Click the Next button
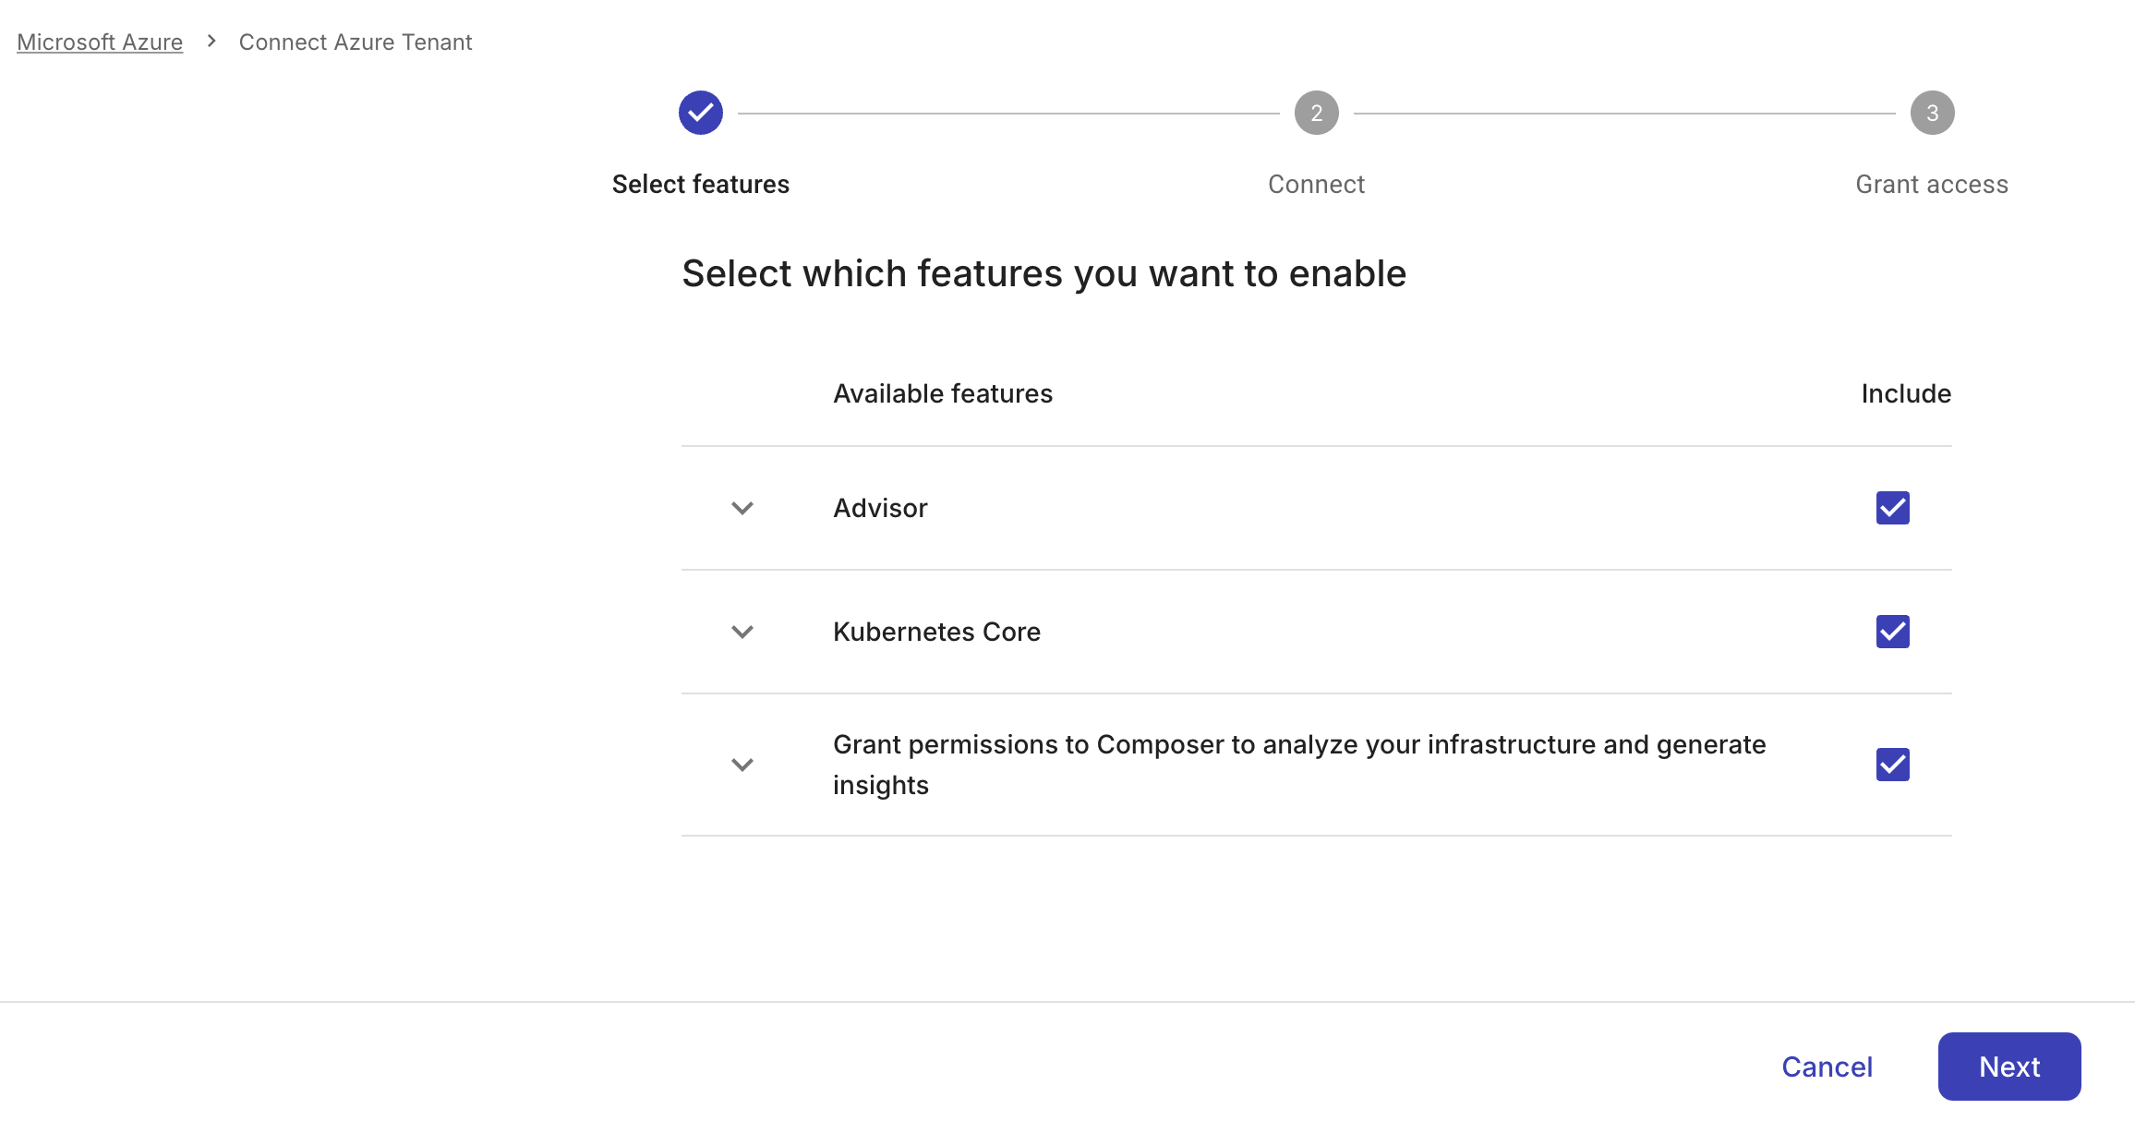 click(x=2009, y=1066)
